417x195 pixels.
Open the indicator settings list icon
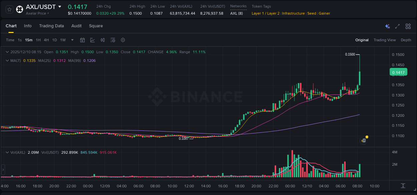112,40
